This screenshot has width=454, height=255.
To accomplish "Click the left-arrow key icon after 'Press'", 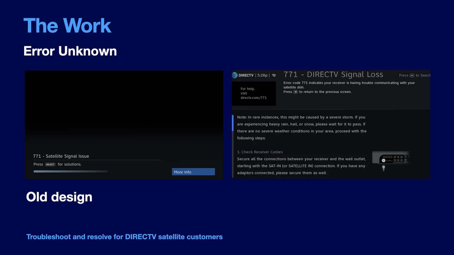I will click(296, 92).
